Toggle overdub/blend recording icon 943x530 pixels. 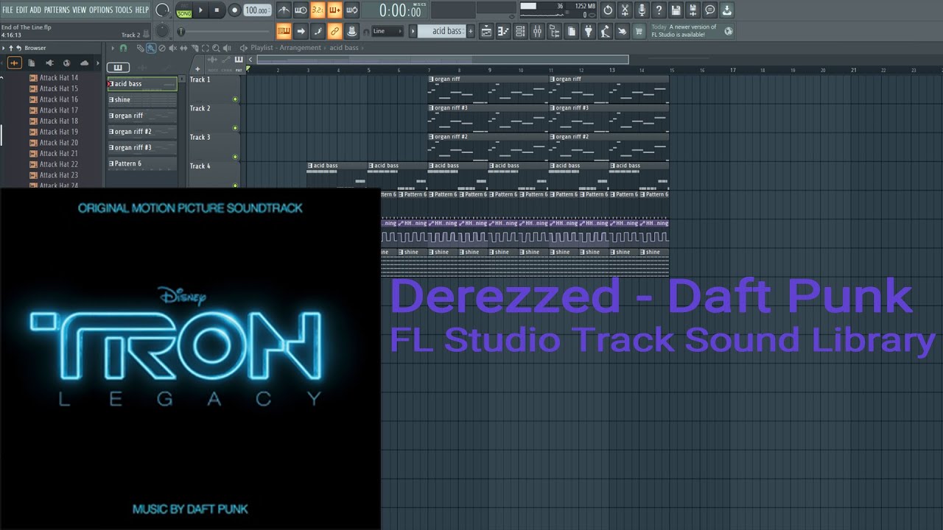pyautogui.click(x=334, y=10)
